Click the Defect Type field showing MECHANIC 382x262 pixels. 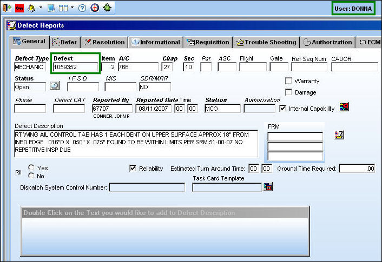click(30, 67)
